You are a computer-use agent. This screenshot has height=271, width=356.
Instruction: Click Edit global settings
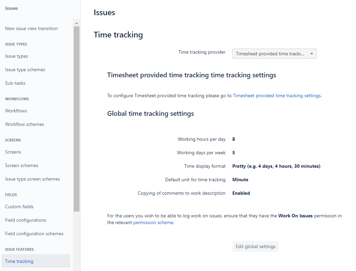click(255, 246)
